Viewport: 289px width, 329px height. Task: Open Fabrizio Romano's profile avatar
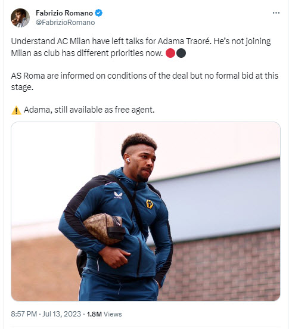[20, 18]
